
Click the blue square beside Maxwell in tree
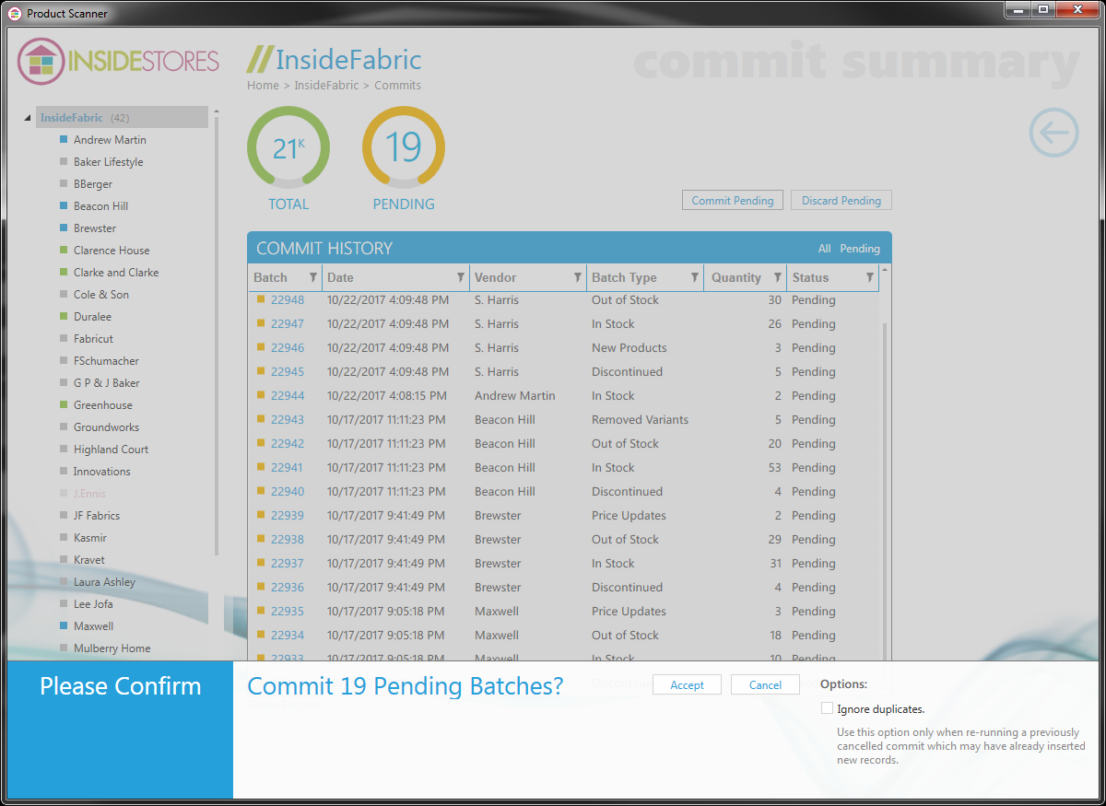(64, 626)
